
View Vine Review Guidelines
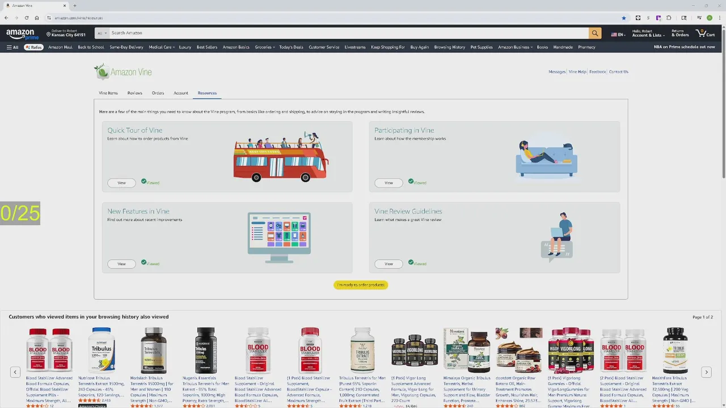389,264
